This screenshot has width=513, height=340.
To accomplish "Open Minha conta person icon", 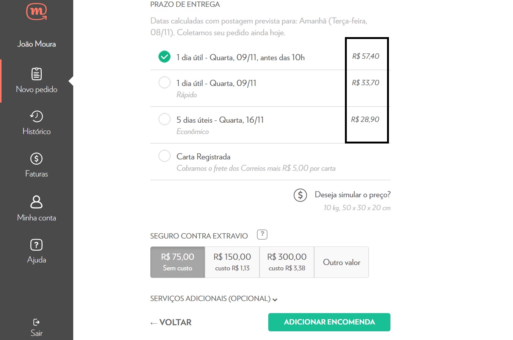I will pyautogui.click(x=36, y=202).
